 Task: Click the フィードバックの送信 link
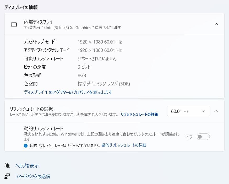tap(32, 176)
